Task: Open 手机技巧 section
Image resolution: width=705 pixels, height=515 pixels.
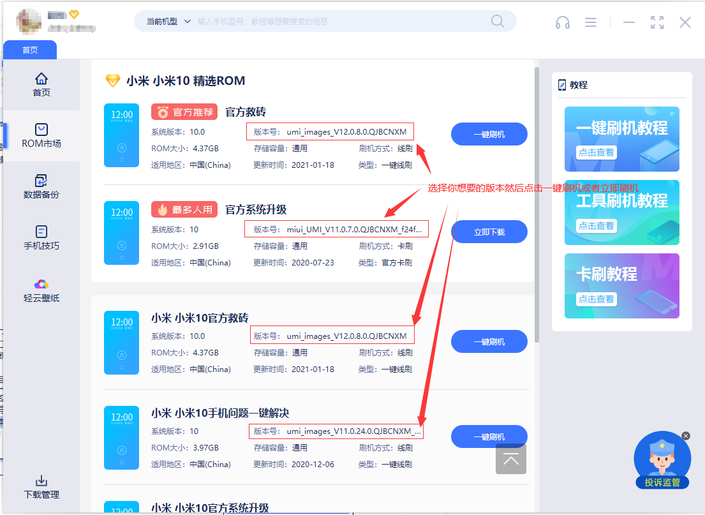Action: click(x=41, y=237)
